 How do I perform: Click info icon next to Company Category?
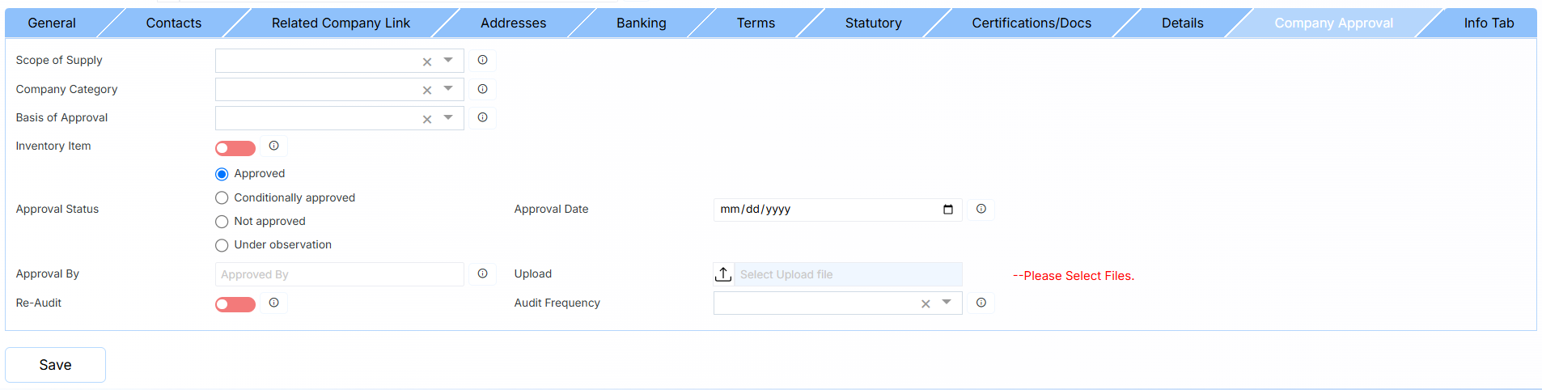[482, 89]
